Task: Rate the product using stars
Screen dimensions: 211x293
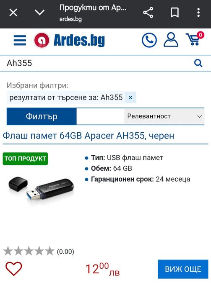Action: (29, 251)
